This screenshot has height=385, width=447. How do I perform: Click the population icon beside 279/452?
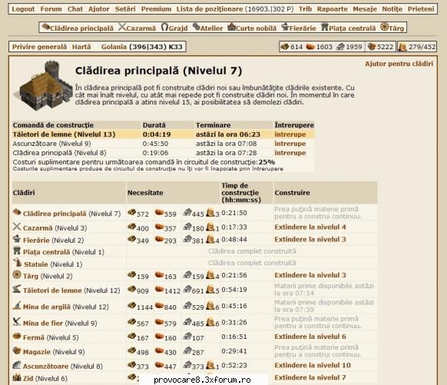[402, 47]
